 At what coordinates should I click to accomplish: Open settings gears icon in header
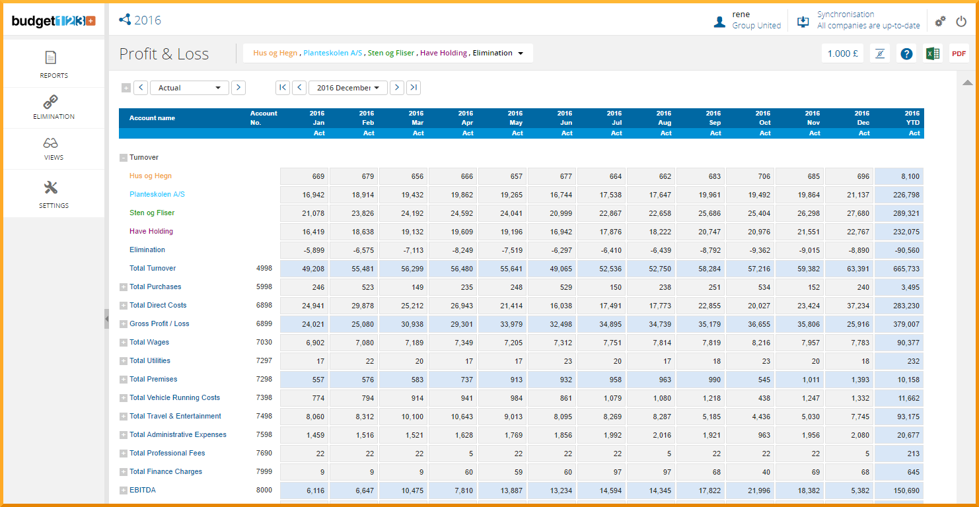pyautogui.click(x=941, y=21)
